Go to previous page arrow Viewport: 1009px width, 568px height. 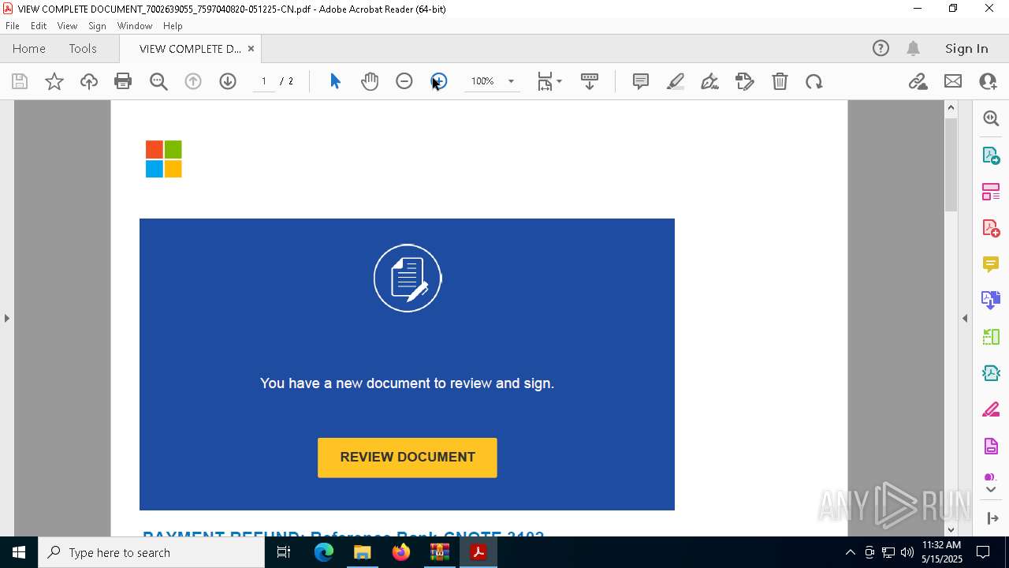pyautogui.click(x=193, y=81)
